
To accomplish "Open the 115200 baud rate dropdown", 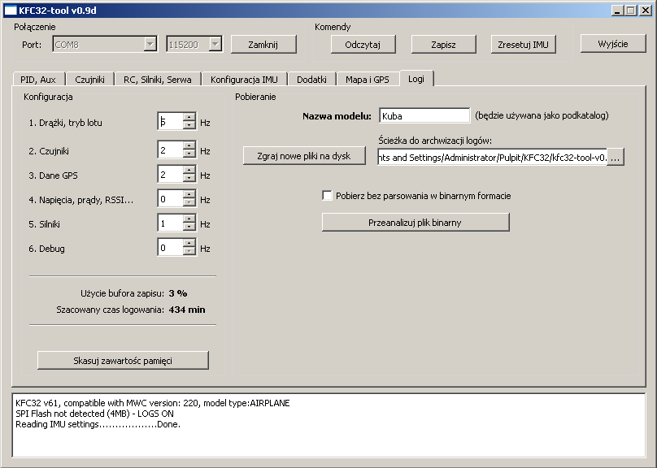I will [x=215, y=45].
